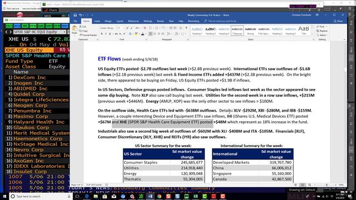This screenshot has height=200, width=356.
Task: Apply the Title style
Action: point(304,31)
